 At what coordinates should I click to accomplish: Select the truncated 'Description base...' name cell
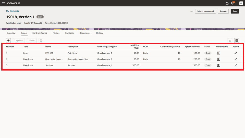(54, 59)
